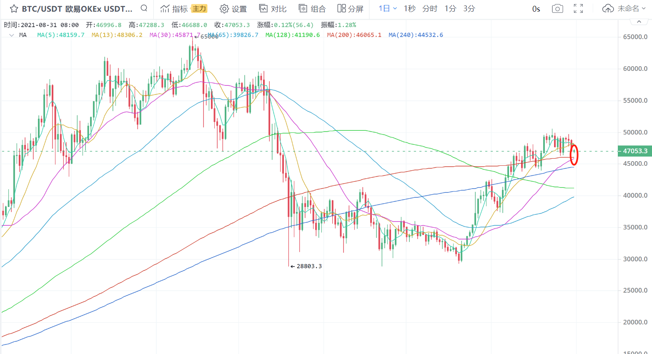Screen dimensions: 652x354
Task: Click the 47053.3 current price label
Action: (634, 151)
